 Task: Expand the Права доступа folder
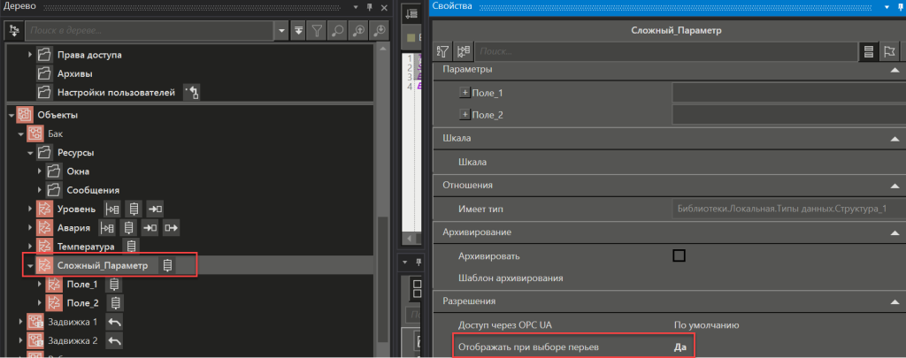tap(30, 55)
